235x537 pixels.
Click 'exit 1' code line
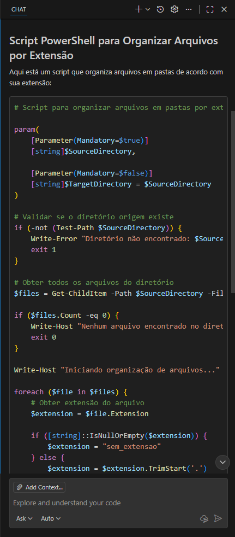[x=44, y=250]
